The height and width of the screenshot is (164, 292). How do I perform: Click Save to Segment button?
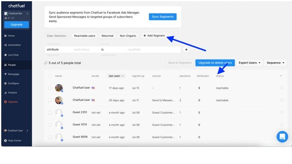pos(180,63)
